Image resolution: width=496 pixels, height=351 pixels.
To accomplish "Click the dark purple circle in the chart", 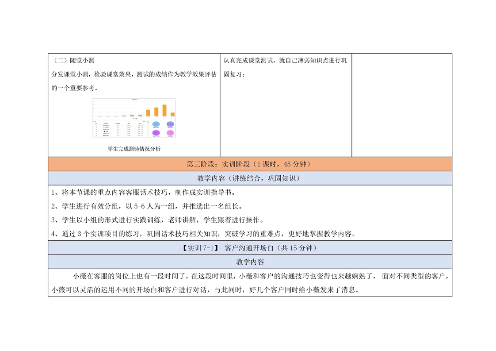I will [156, 133].
